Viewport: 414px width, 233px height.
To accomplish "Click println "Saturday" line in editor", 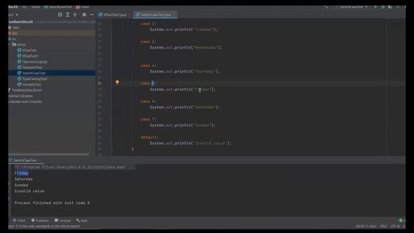I will point(185,107).
